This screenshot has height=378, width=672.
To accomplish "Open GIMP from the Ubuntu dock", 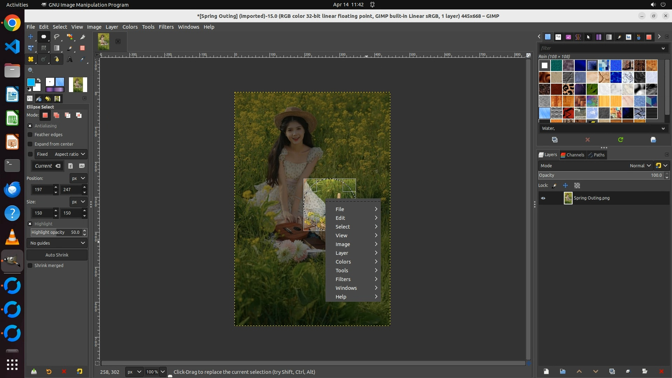I will (12, 261).
